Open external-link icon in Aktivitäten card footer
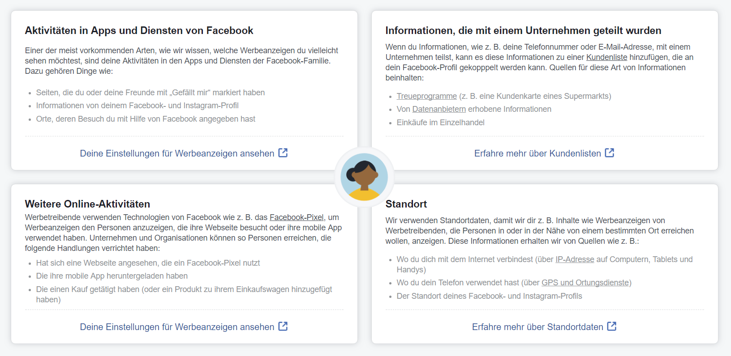The width and height of the screenshot is (731, 356). [283, 153]
